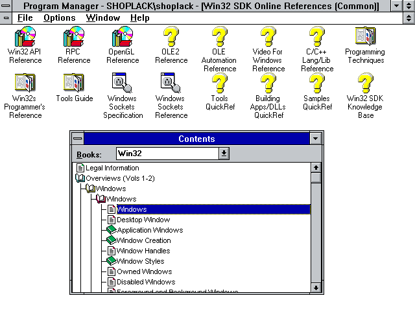This screenshot has height=311, width=415.
Task: Open the Program Manager control menu box
Action: pyautogui.click(x=6, y=6)
